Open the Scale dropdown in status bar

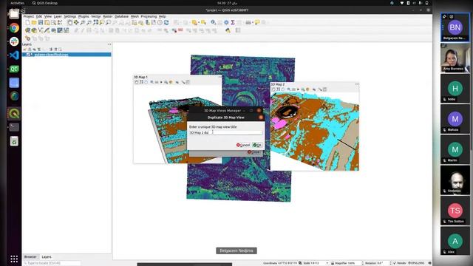pos(327,263)
